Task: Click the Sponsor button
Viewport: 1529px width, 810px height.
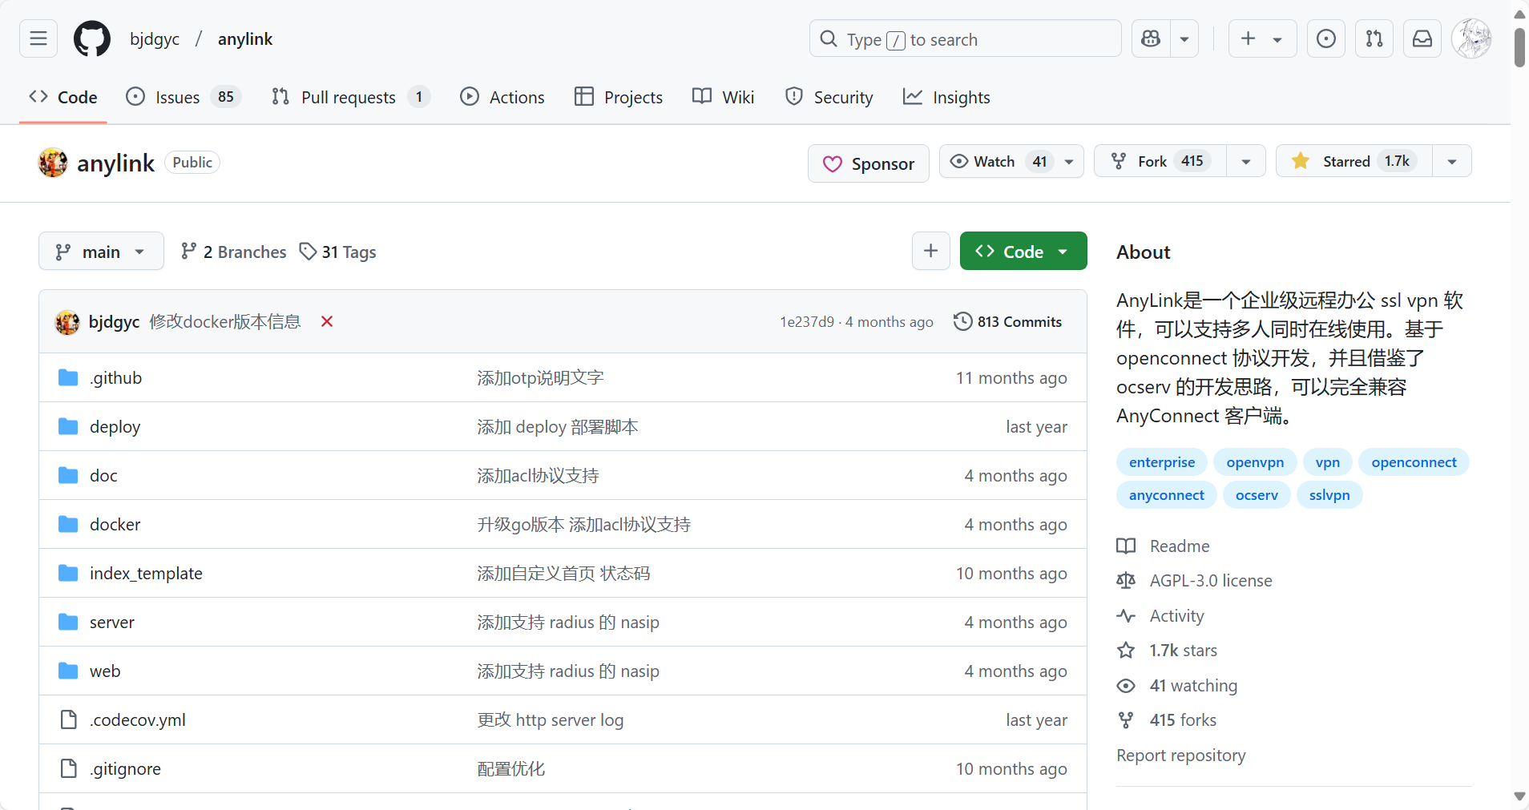Action: click(x=868, y=163)
